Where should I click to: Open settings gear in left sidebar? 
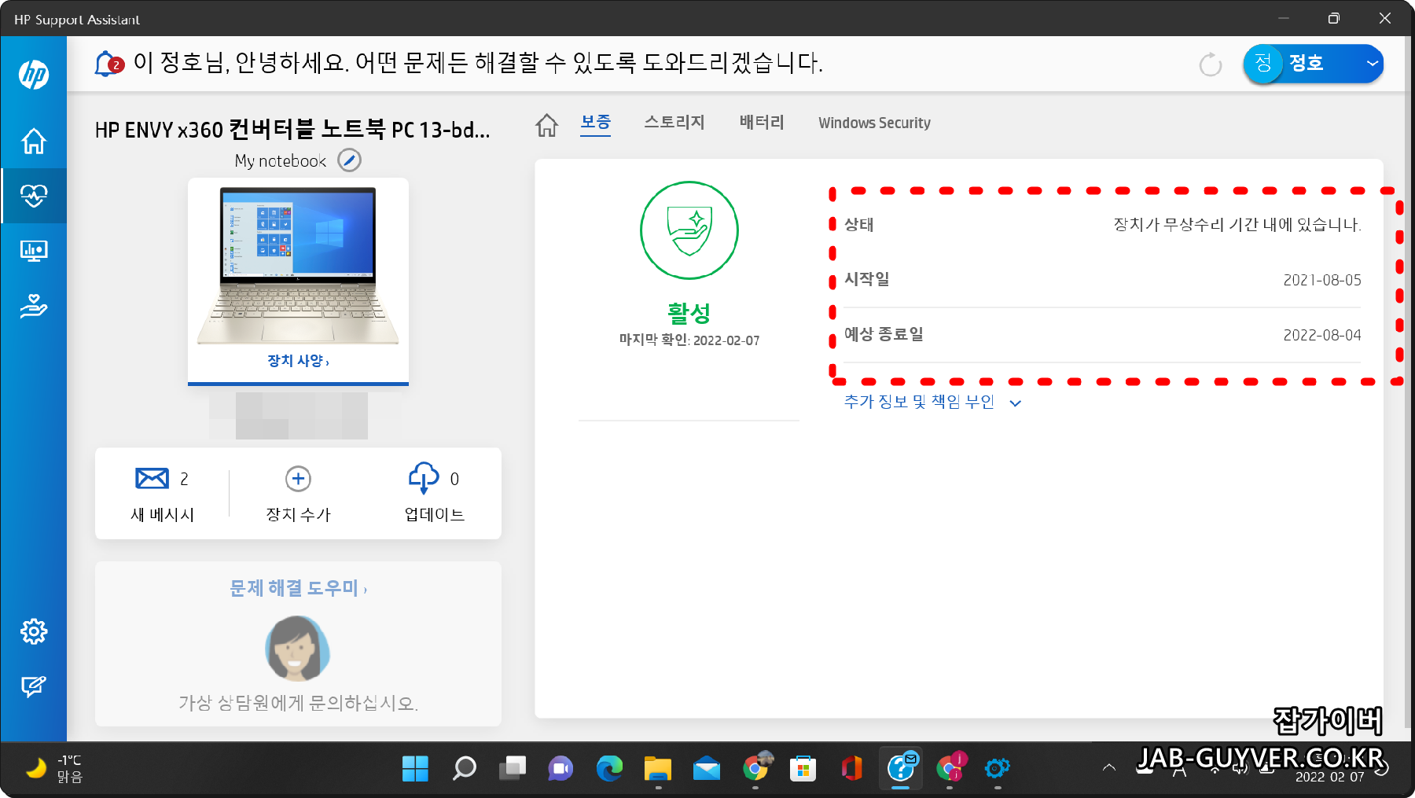tap(34, 631)
